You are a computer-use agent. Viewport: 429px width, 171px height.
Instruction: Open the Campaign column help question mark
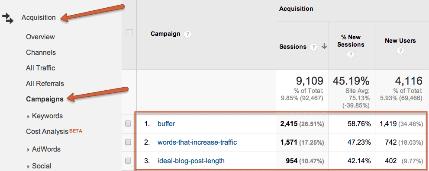(187, 34)
